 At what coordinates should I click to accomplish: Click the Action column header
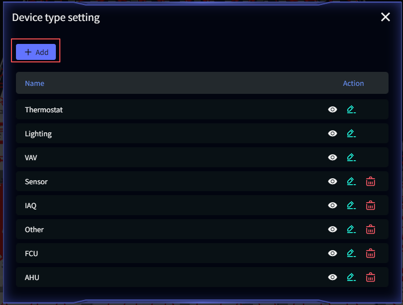353,83
